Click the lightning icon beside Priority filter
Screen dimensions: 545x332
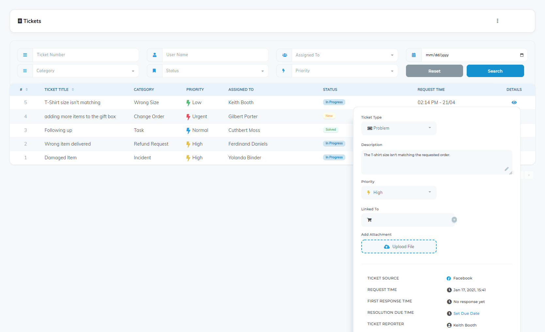coord(284,71)
